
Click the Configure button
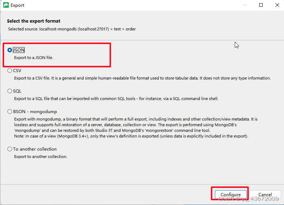(x=231, y=194)
